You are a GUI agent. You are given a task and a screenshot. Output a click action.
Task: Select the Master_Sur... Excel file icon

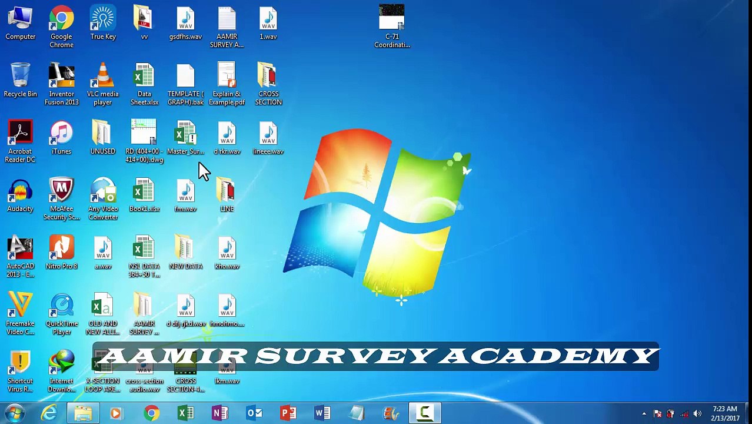[185, 138]
